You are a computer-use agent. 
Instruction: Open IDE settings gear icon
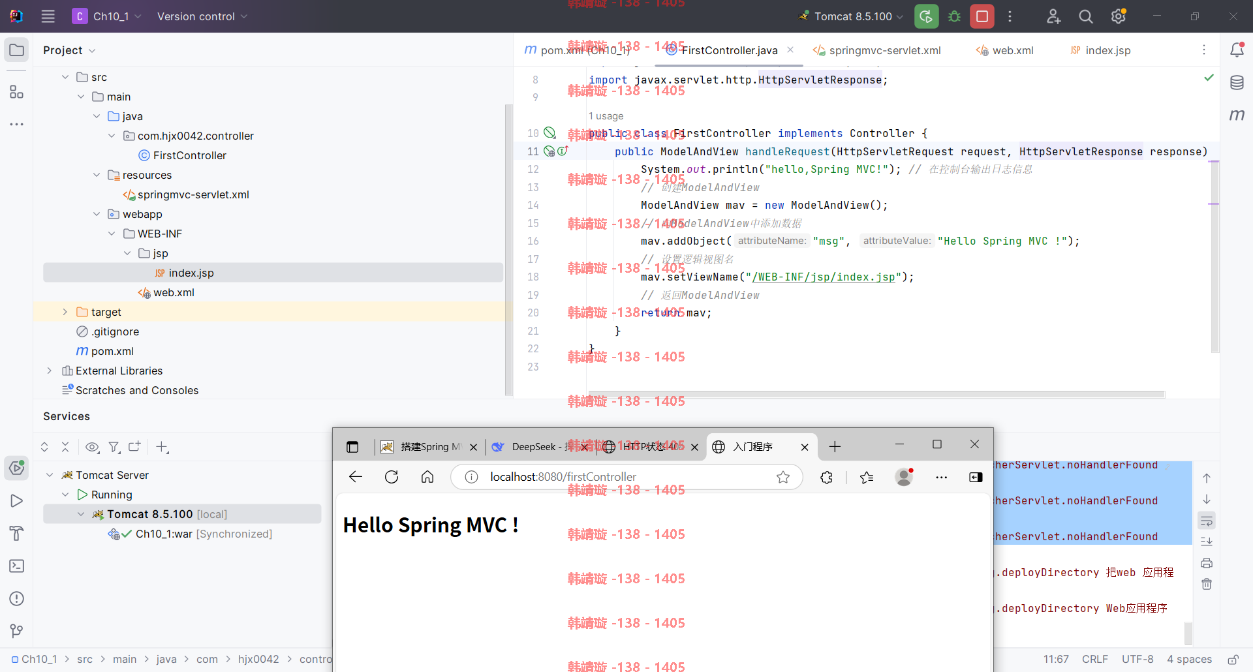[1119, 16]
